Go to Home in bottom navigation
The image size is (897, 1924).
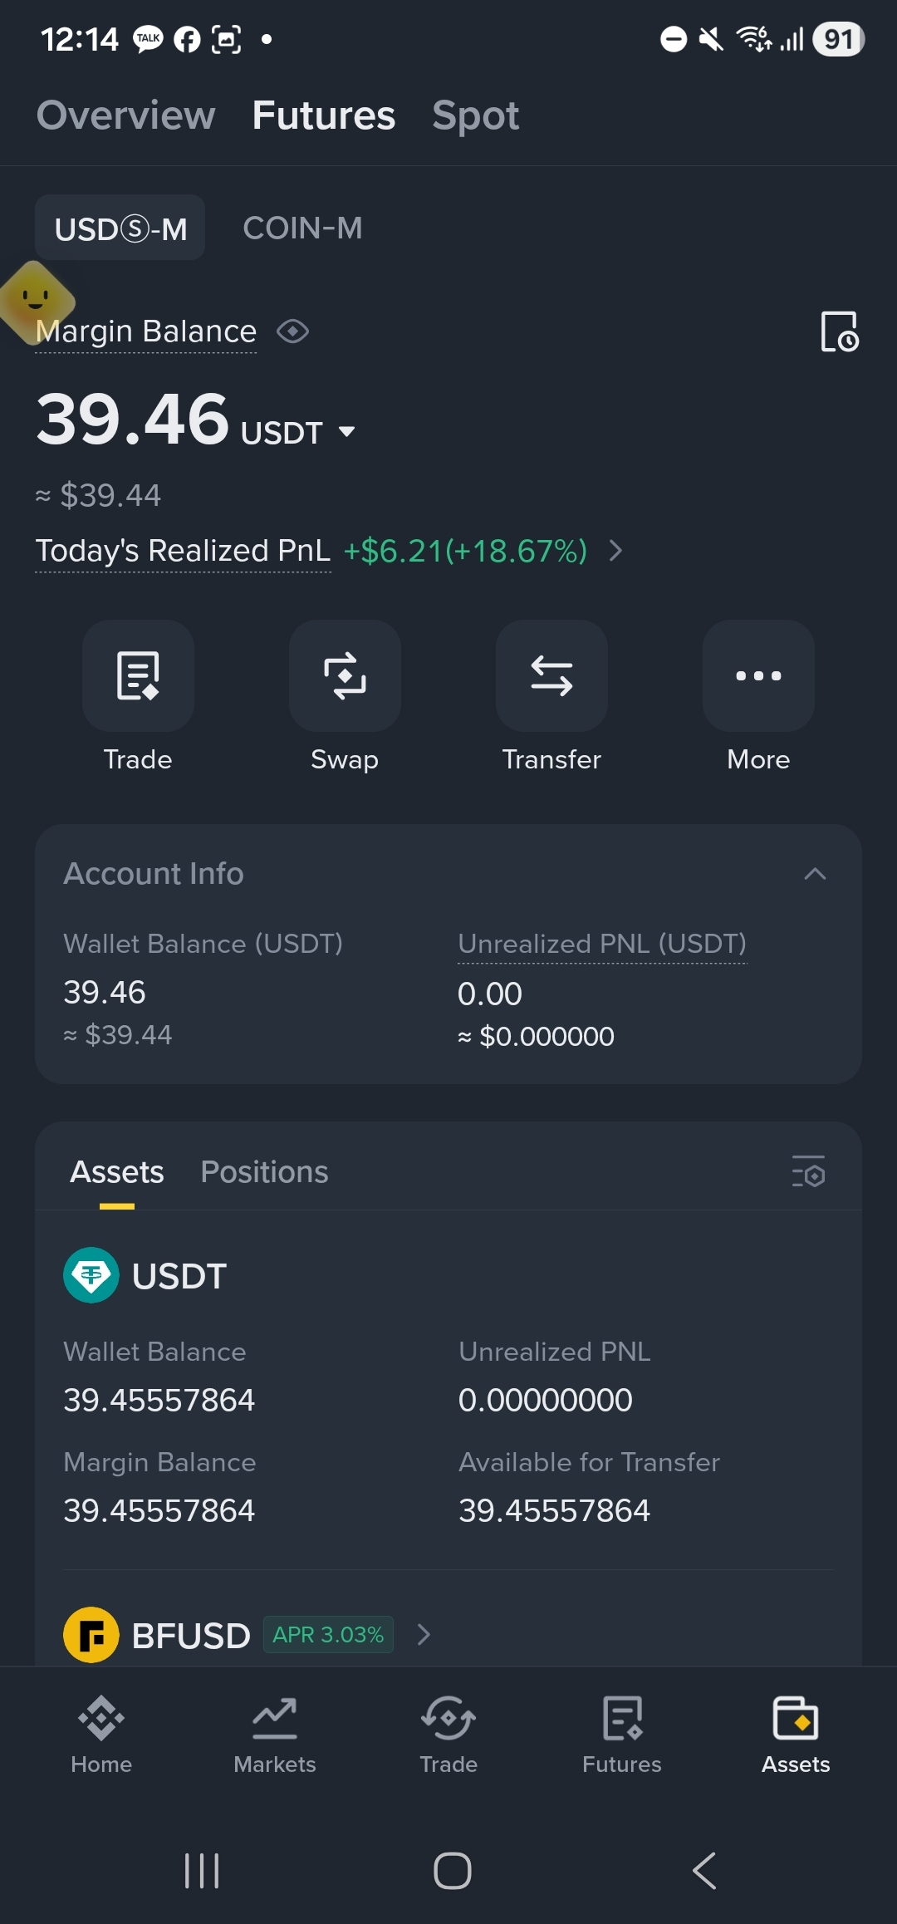[x=101, y=1735]
